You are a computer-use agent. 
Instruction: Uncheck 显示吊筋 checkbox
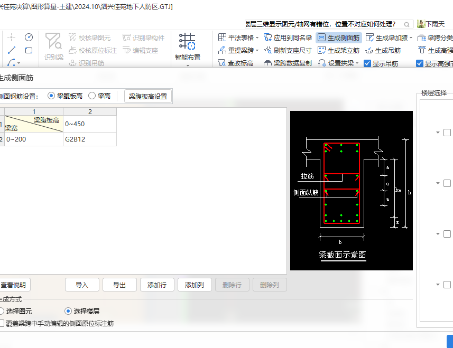click(x=367, y=63)
